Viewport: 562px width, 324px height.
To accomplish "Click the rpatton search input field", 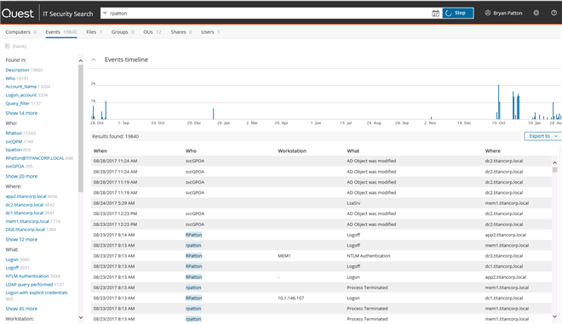I will pos(269,14).
